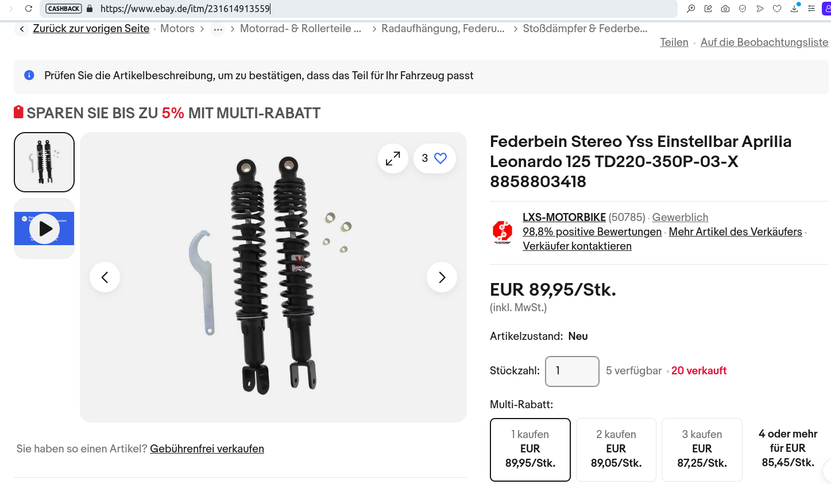The image size is (831, 484).
Task: Open the browser downloads icon
Action: point(794,8)
